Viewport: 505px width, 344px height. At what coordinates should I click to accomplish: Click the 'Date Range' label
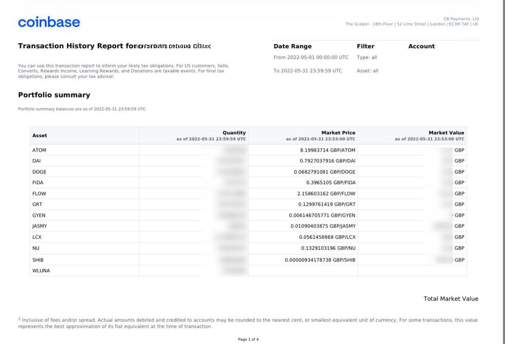pos(292,46)
